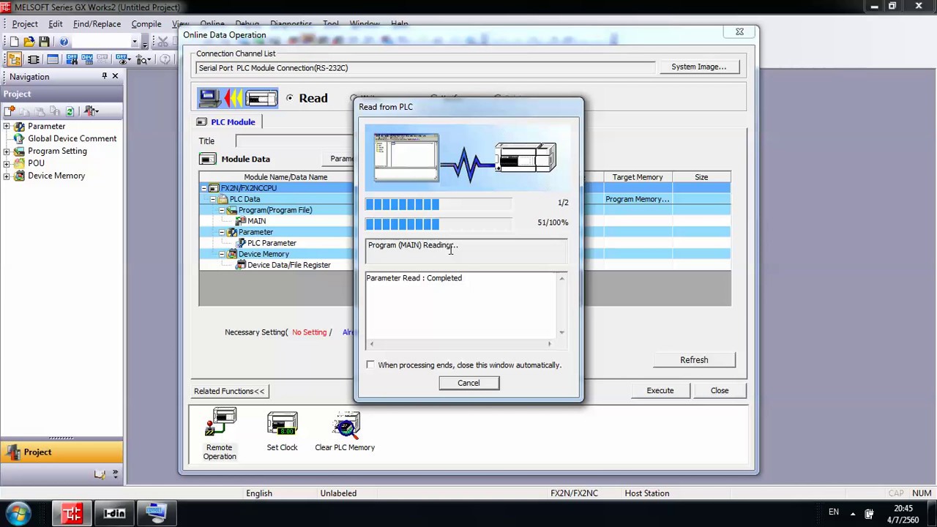Toggle the Navigation window toolbar icon
The image size is (937, 527).
point(15,59)
